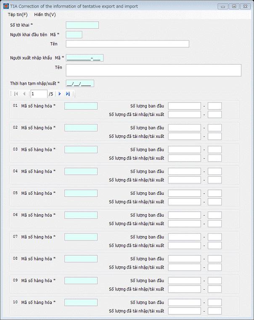Select Mã số hàng hóa field in row 01

pyautogui.click(x=81, y=106)
